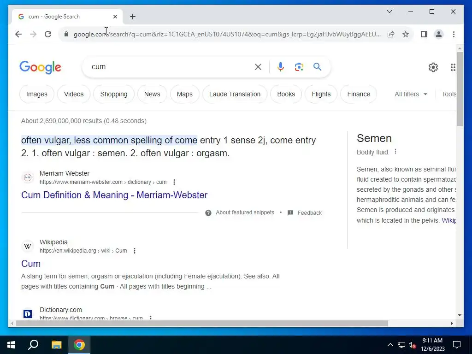Screen dimensions: 472x354
Task: Switch to the Maps filter
Action: [x=184, y=94]
